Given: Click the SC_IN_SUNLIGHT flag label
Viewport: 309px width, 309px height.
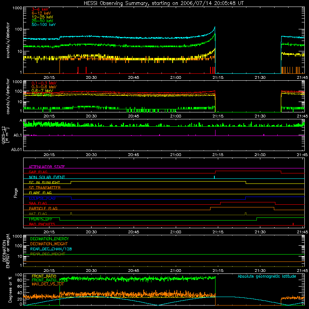Looking at the screenshot, I should 44,182.
